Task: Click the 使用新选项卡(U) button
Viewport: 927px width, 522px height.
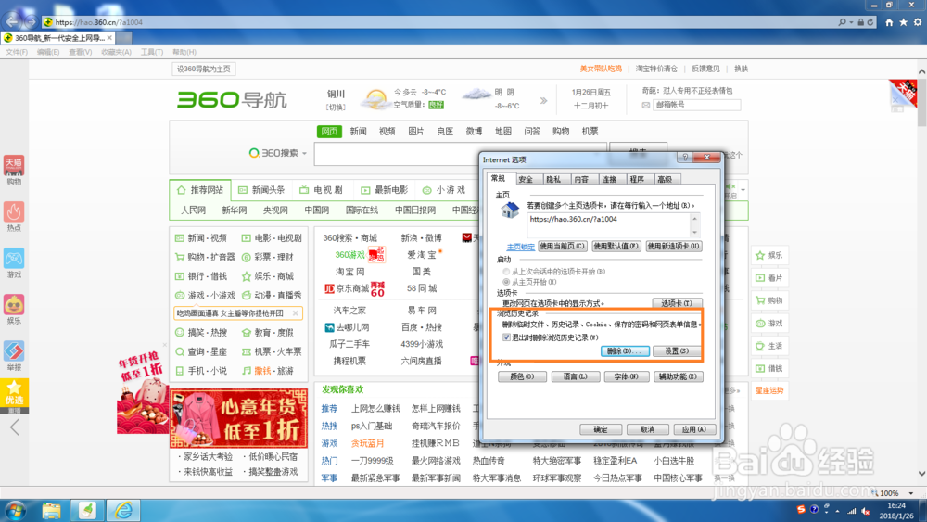Action: tap(673, 246)
